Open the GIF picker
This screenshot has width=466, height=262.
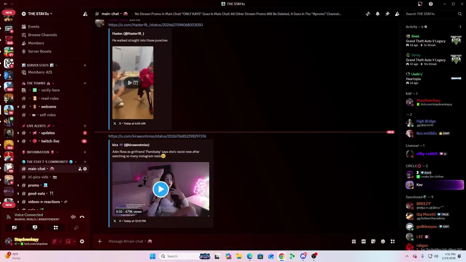click(363, 241)
